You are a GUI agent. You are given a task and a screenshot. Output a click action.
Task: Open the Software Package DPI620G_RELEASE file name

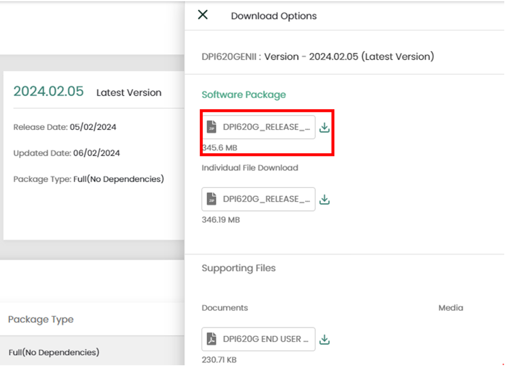coord(266,127)
